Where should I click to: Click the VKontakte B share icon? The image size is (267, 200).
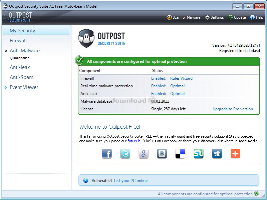162,154
